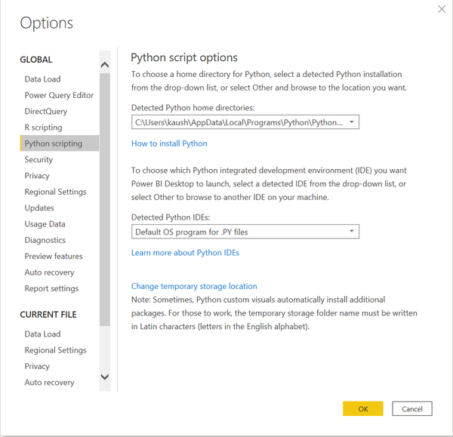Select Diagnostics in the sidebar
453x437 pixels.
point(45,240)
